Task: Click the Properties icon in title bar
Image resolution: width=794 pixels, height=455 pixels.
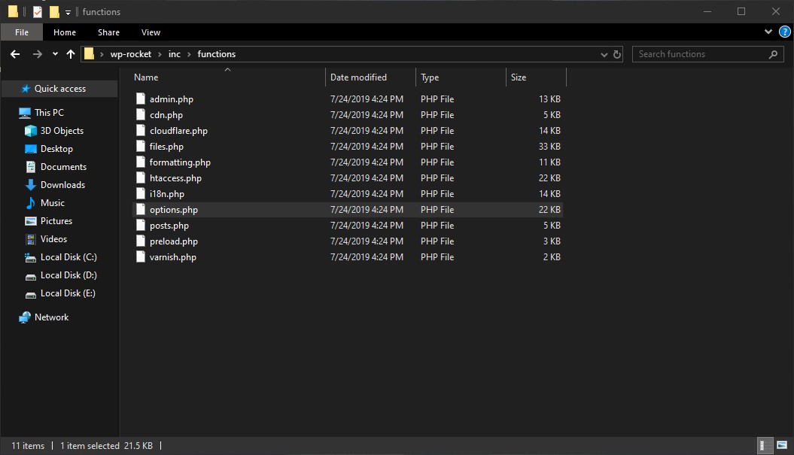Action: point(38,12)
